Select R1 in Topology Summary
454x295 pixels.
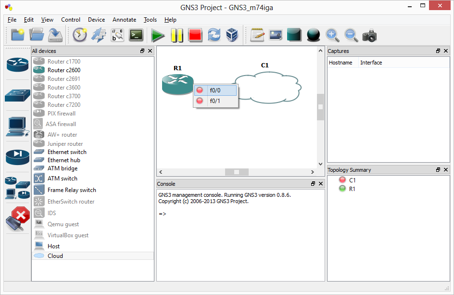352,189
